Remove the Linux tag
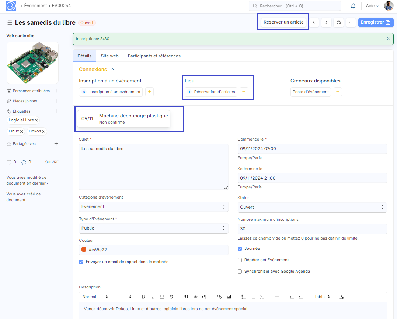Viewport: 397px width, 319px height. [x=22, y=131]
